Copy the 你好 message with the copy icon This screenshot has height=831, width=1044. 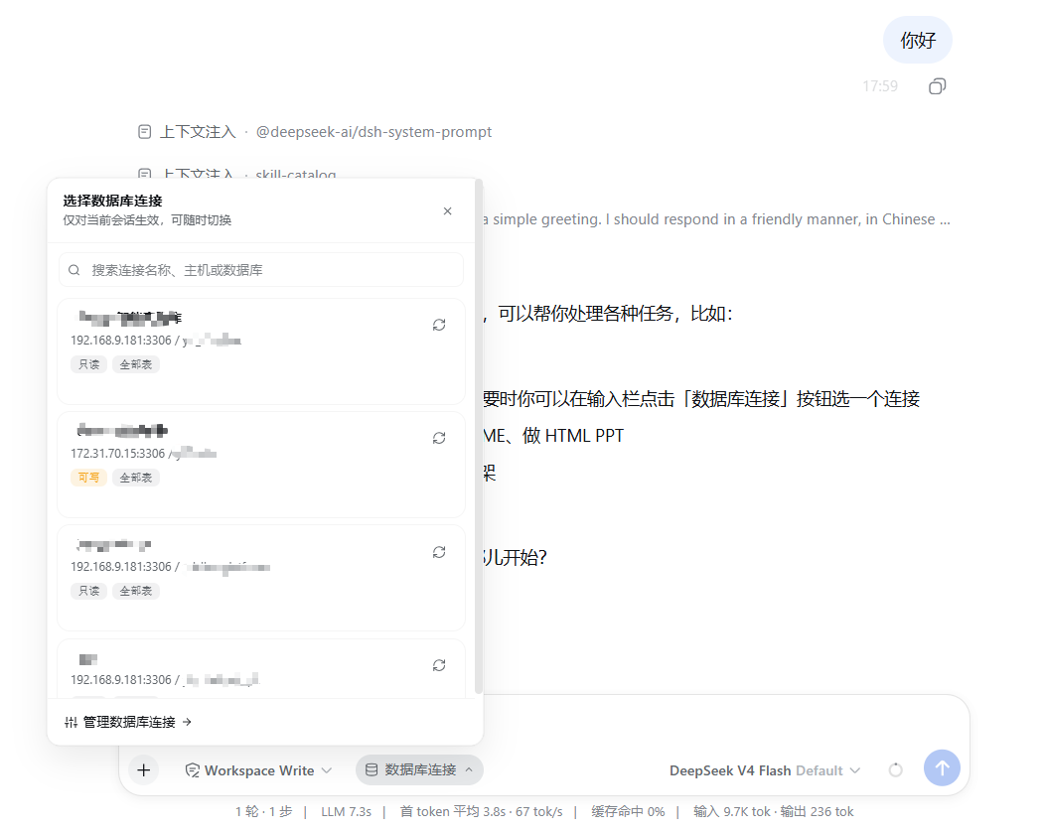[x=937, y=85]
